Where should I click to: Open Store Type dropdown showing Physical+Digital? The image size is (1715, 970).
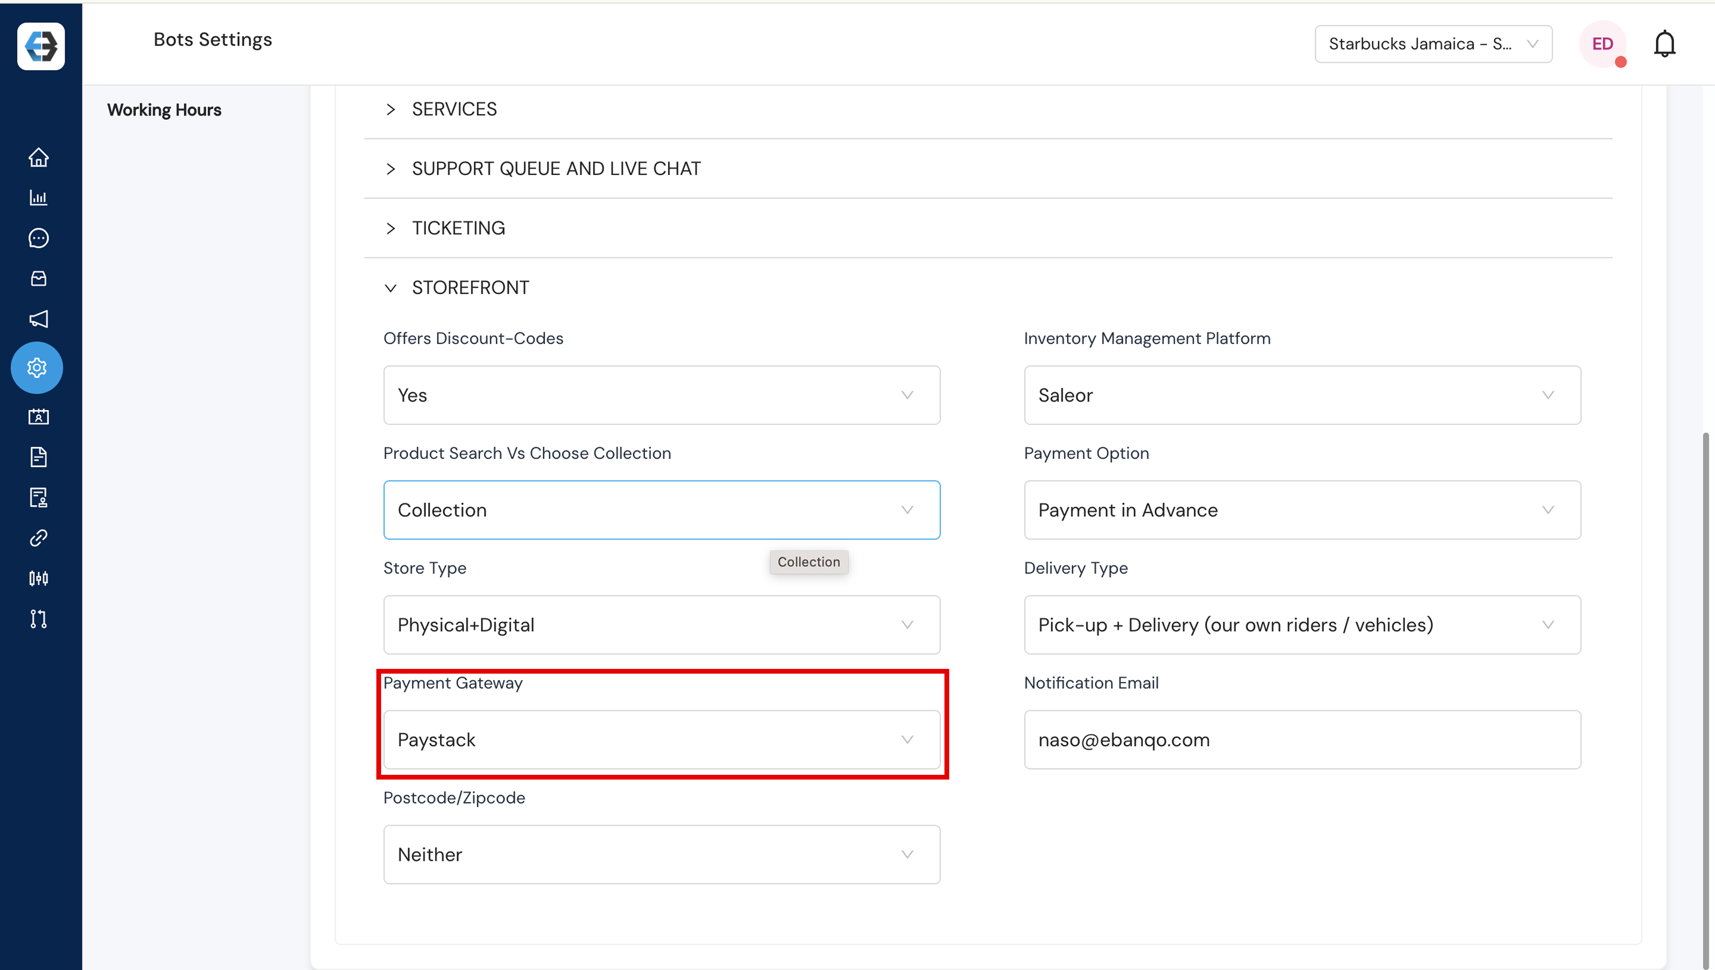pos(661,625)
